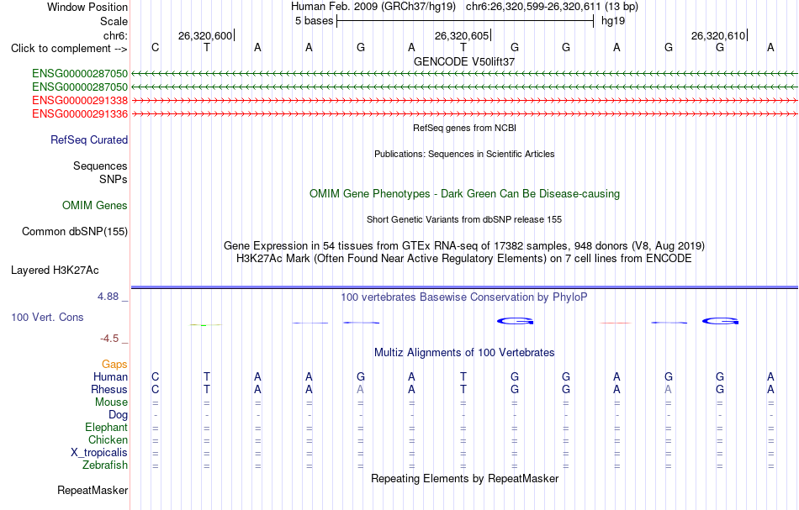Click the chr6: base position label
This screenshot has height=510, width=799.
(x=115, y=35)
